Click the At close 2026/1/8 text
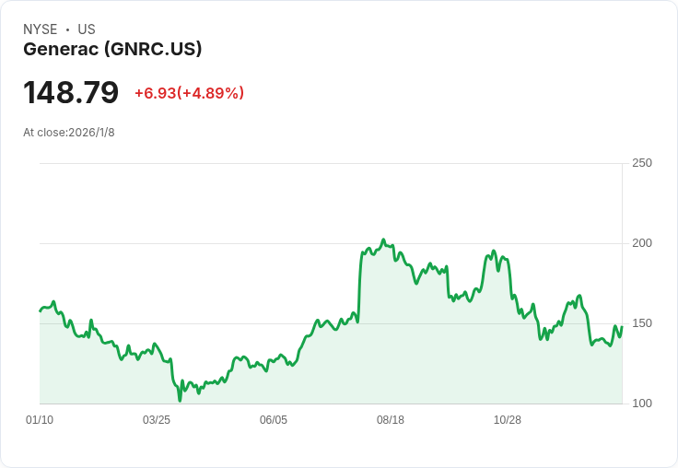Image resolution: width=678 pixels, height=468 pixels. (69, 133)
